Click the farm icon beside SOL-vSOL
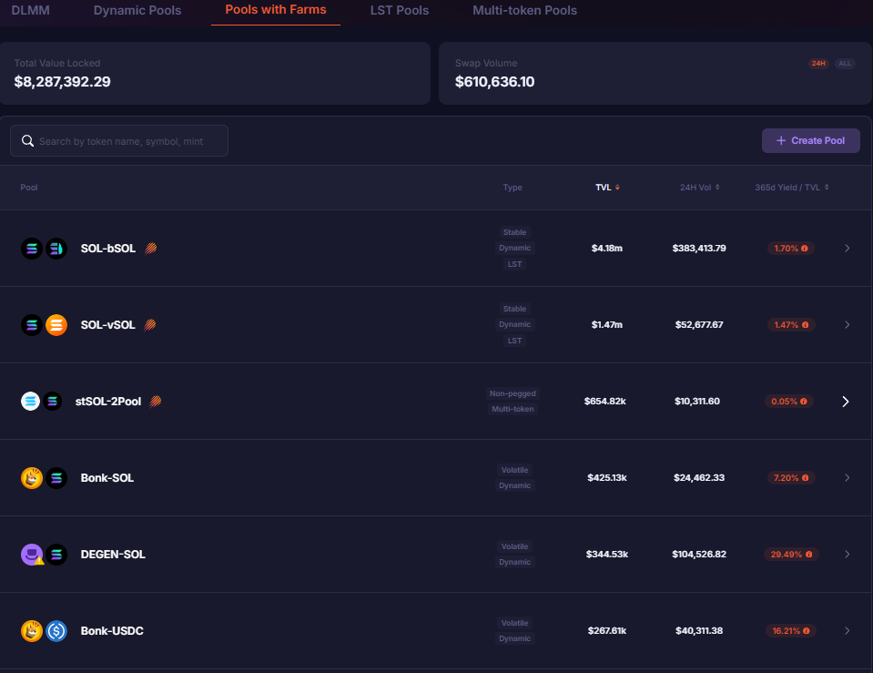The height and width of the screenshot is (673, 873). click(x=150, y=325)
